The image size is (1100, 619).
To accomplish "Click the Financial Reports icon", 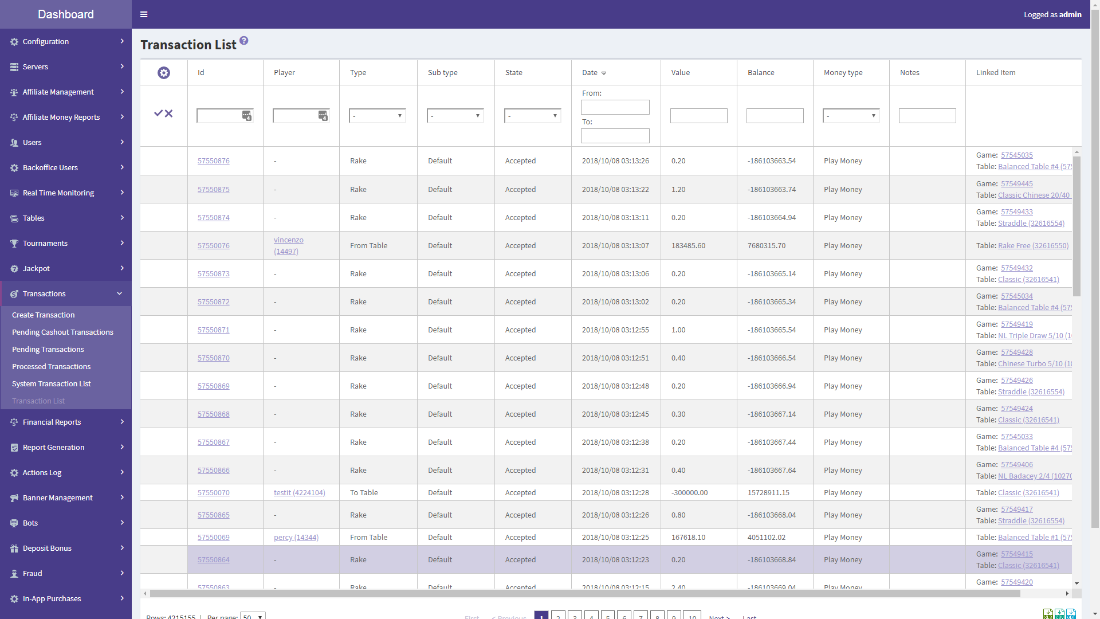I will 14,422.
